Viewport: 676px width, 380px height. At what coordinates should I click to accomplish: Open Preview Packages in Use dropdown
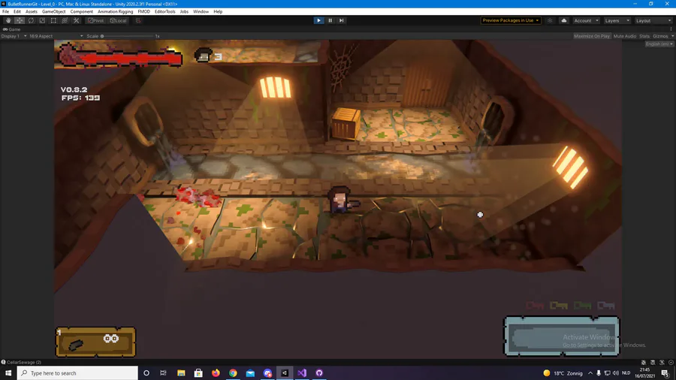tap(511, 20)
